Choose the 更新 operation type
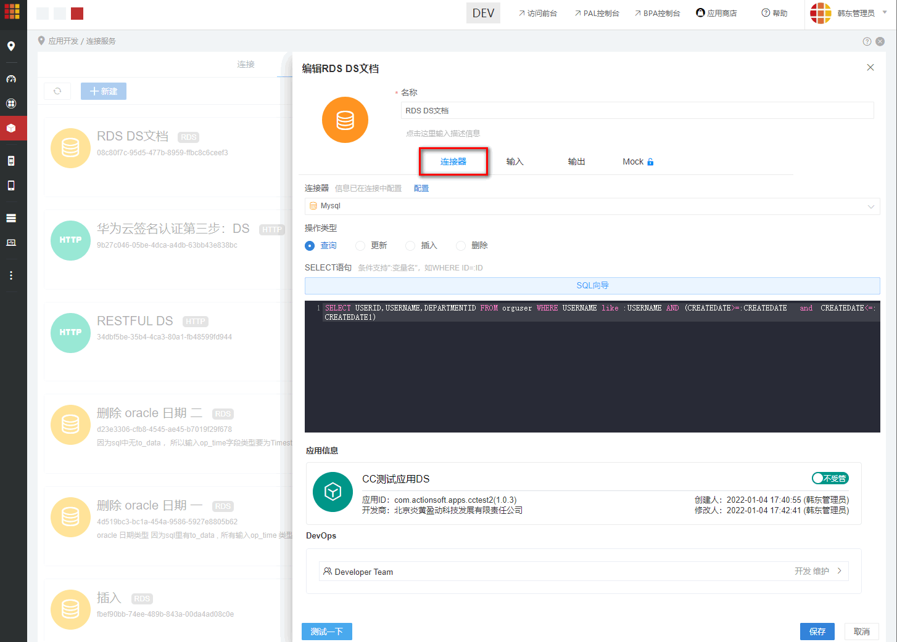Viewport: 897px width, 642px height. pyautogui.click(x=360, y=245)
